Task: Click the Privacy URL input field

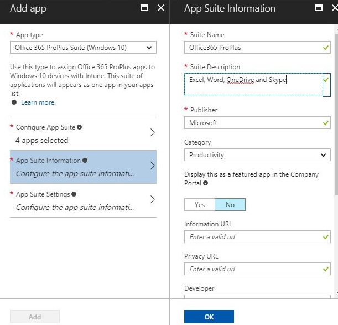Action: point(257,269)
